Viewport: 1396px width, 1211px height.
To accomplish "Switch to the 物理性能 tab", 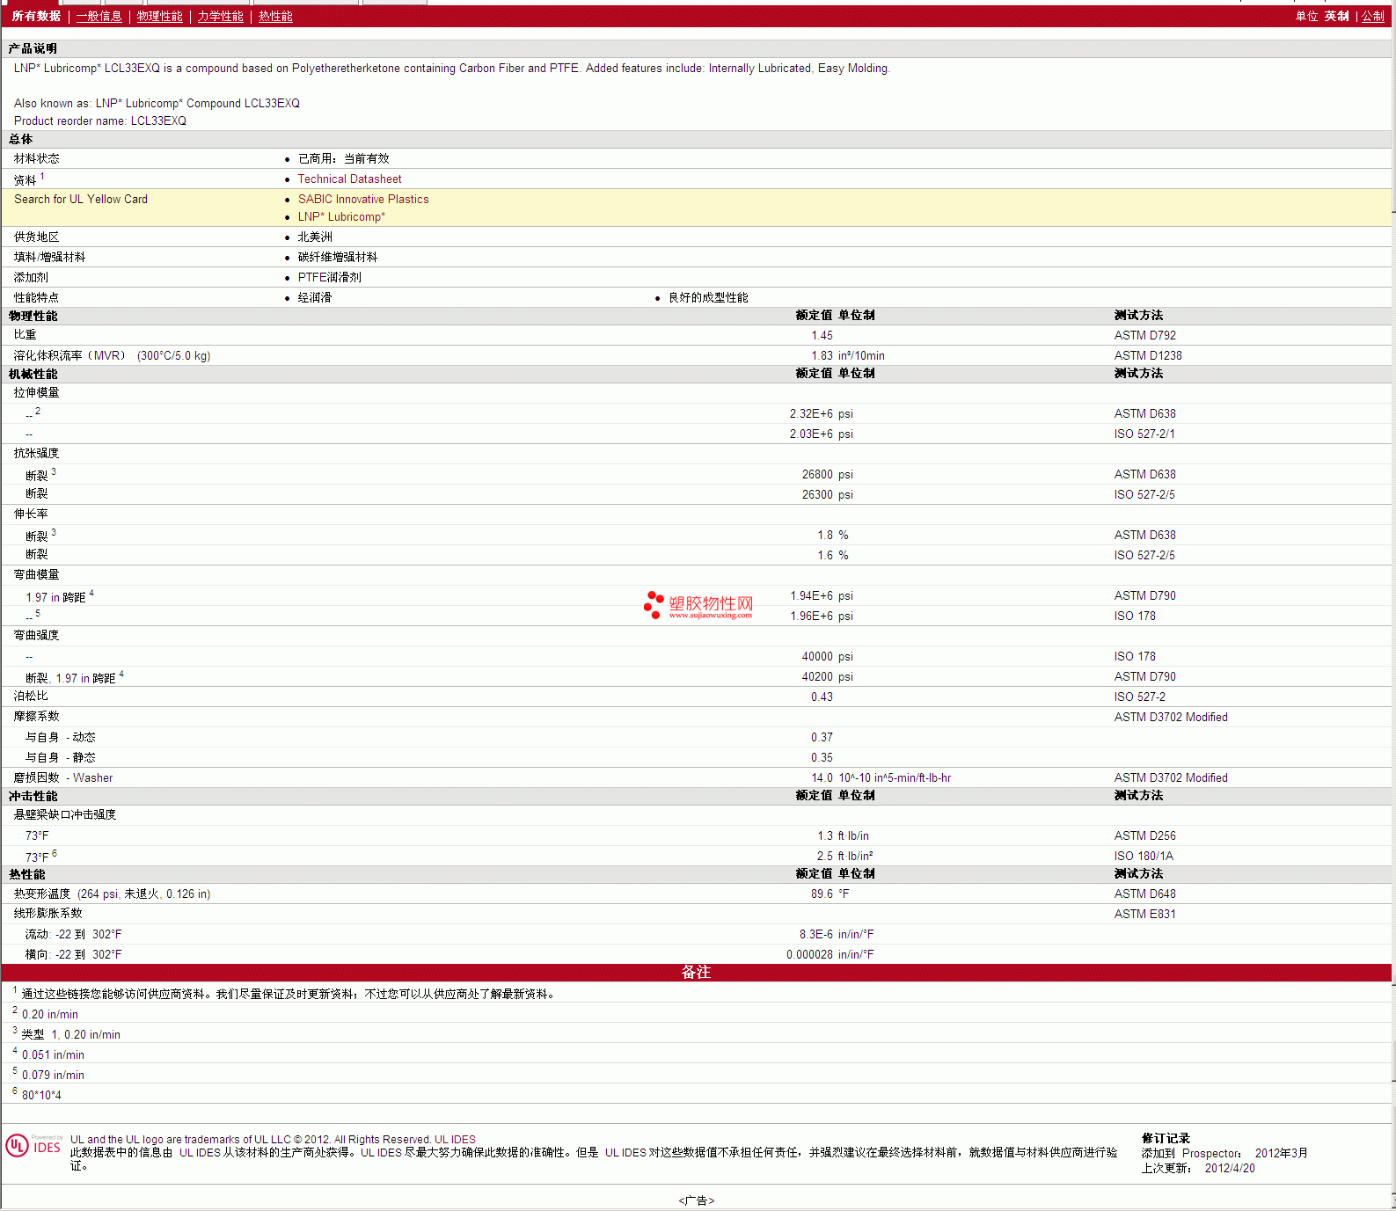I will [x=159, y=16].
